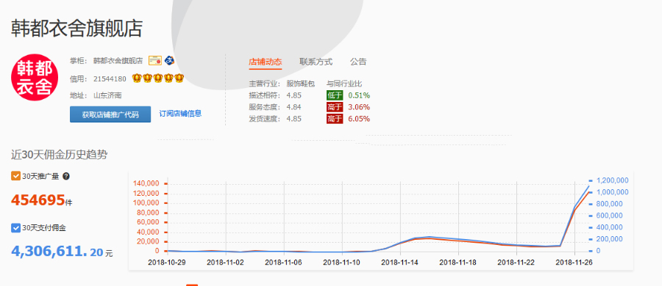Image resolution: width=662 pixels, height=286 pixels.
Task: Click the 2018-11-14 date label on chart axis
Action: point(399,263)
